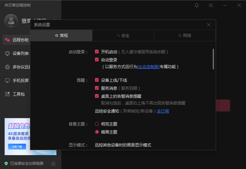
Task: Open the 企业定制版 enterprise edition link
Action: click(148, 67)
